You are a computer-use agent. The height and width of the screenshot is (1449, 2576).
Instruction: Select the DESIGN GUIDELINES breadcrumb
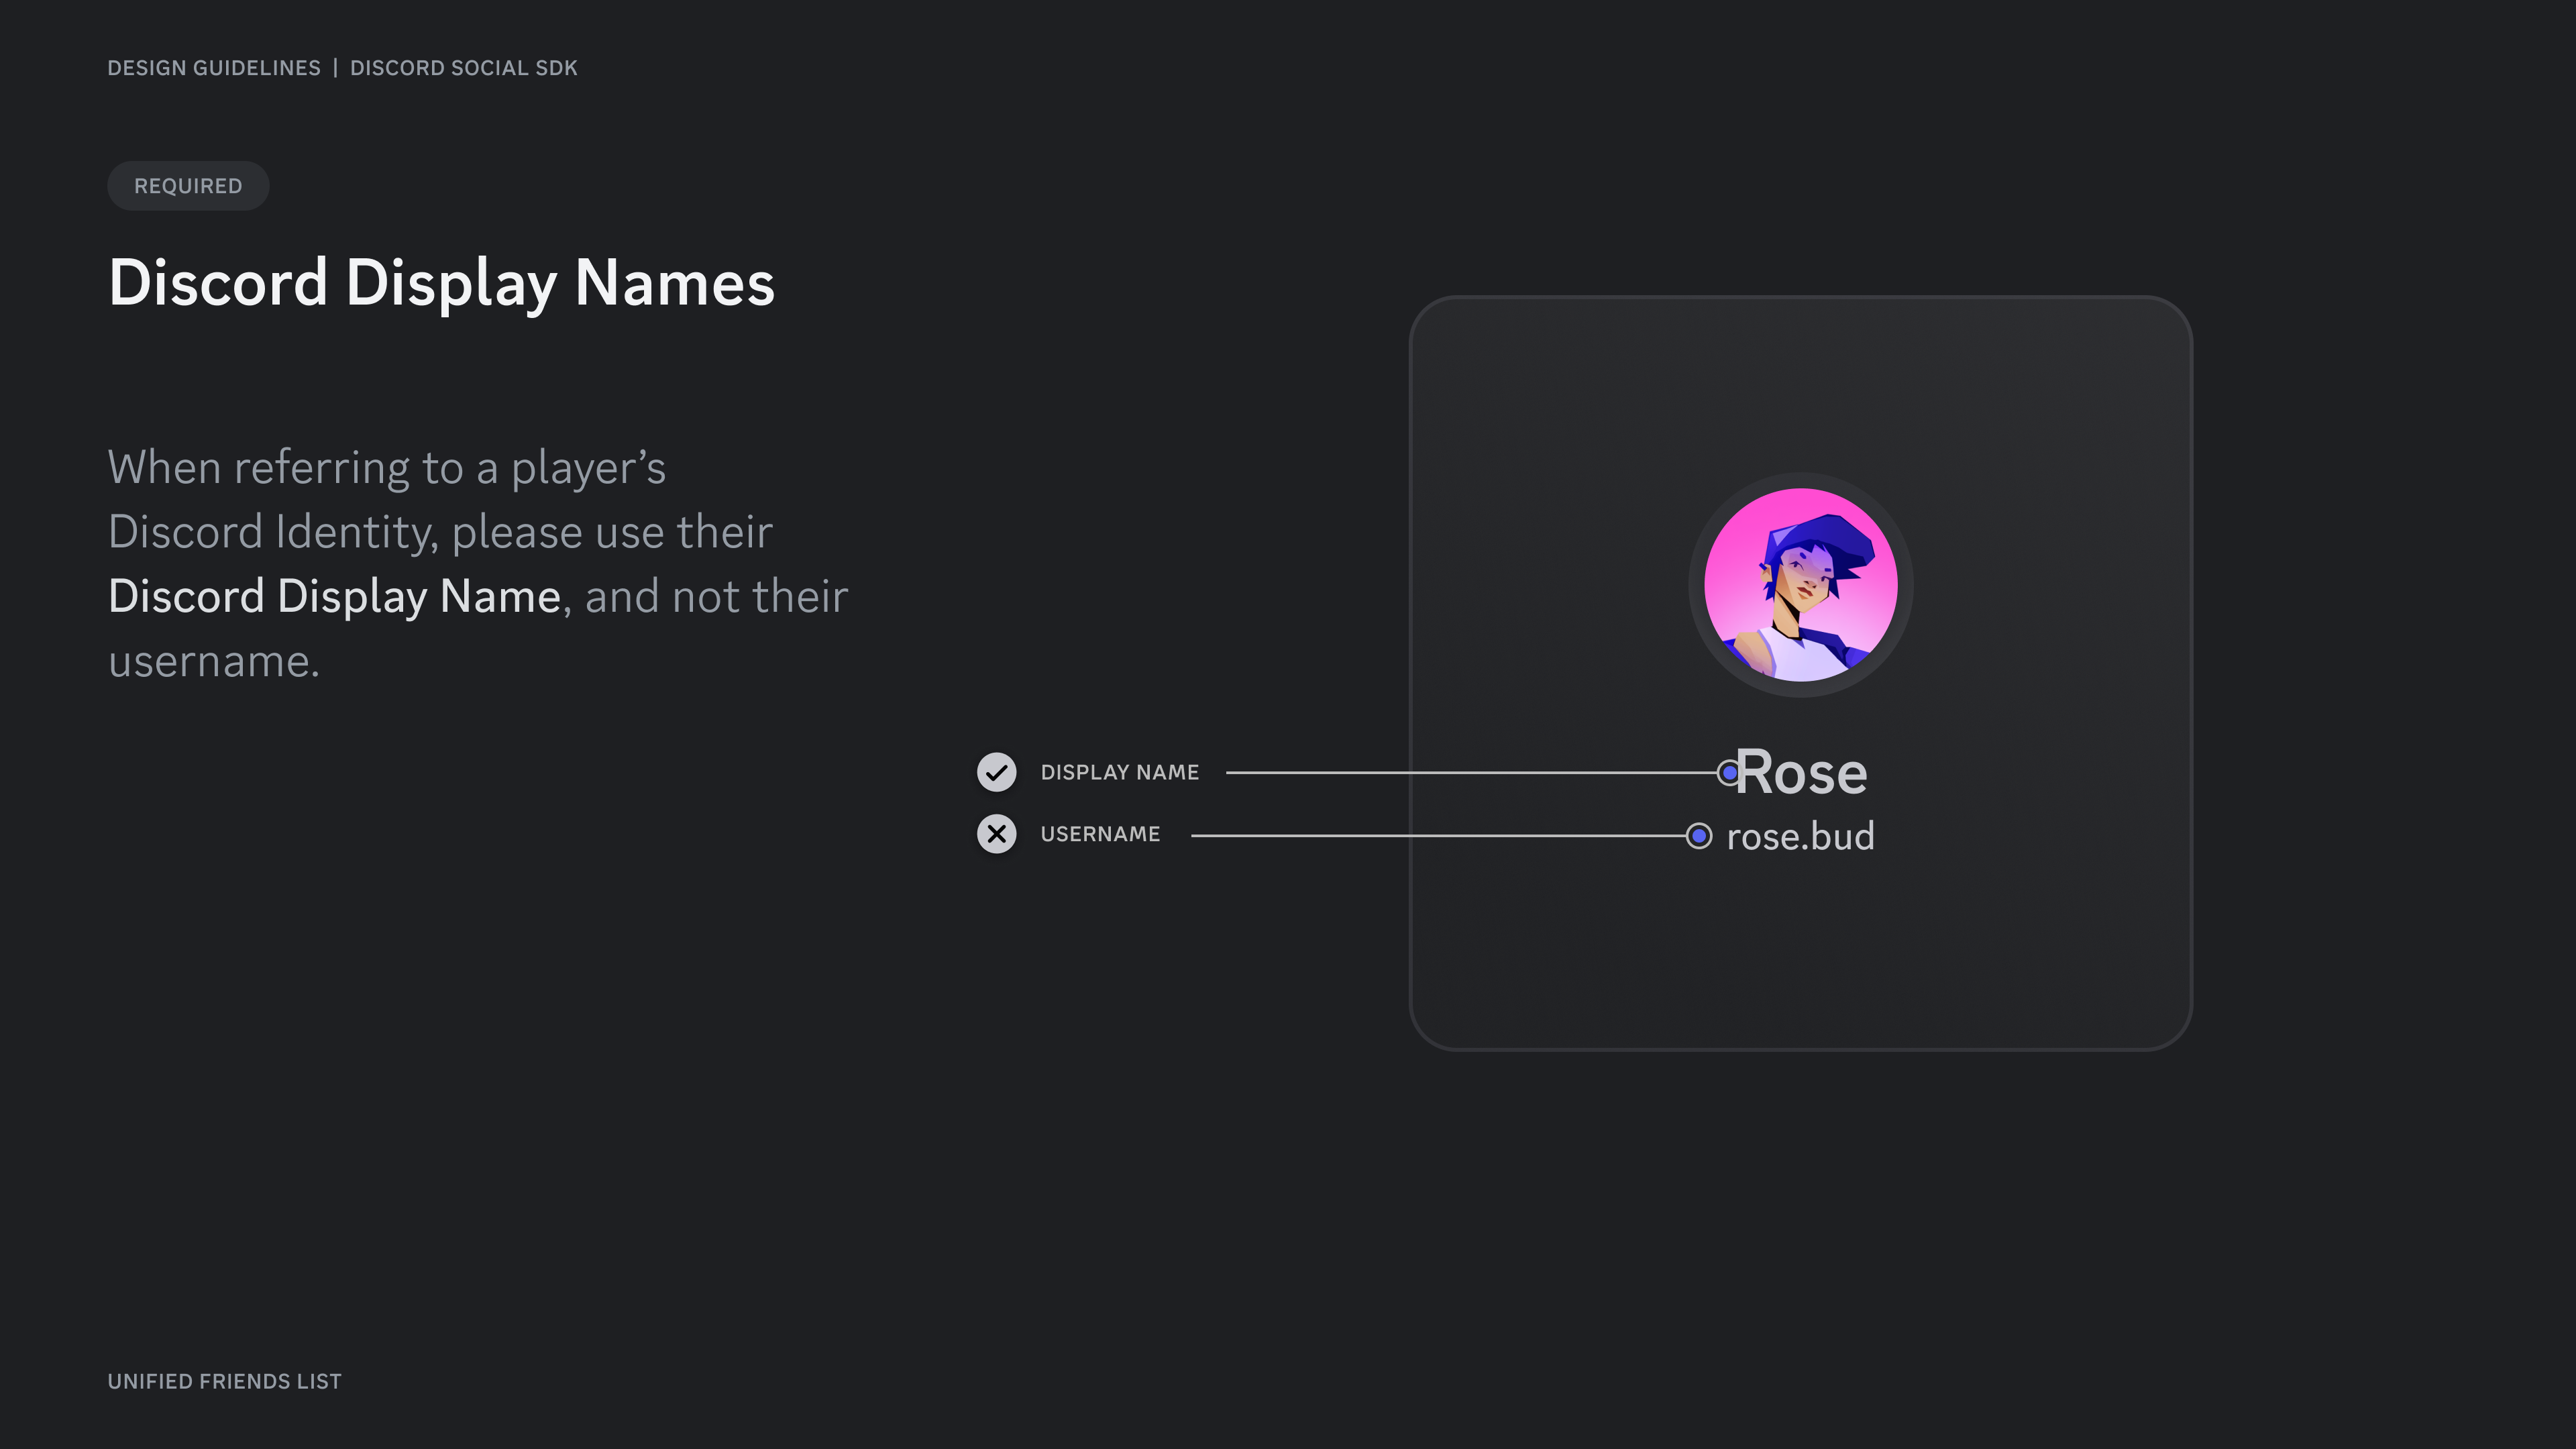point(214,68)
